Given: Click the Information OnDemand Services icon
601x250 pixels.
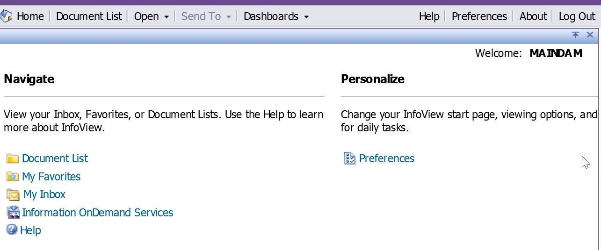Looking at the screenshot, I should tap(13, 213).
